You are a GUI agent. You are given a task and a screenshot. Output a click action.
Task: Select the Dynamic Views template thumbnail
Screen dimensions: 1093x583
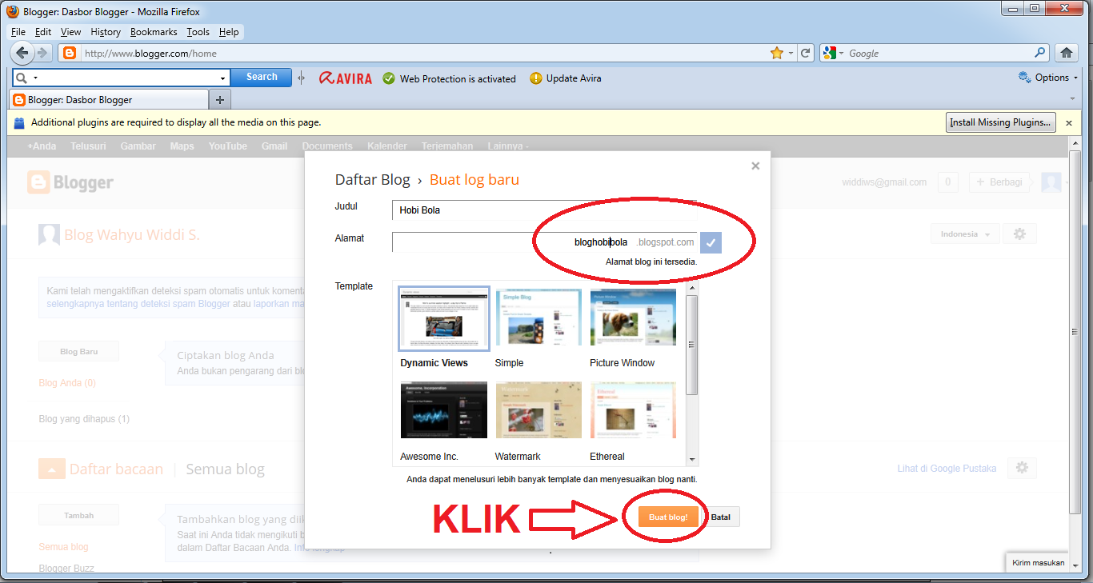tap(444, 319)
